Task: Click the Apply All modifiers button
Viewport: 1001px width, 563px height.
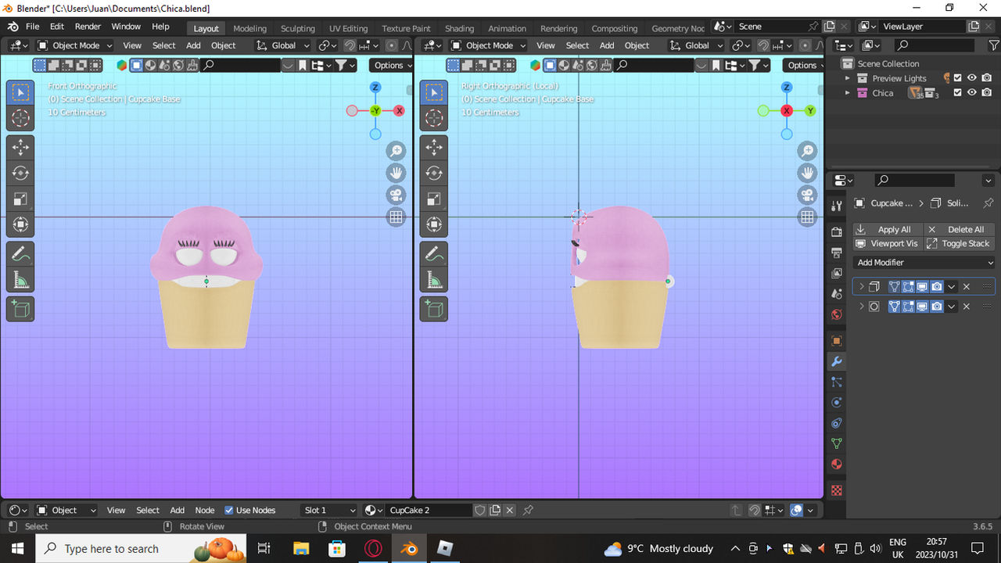Action: click(888, 229)
